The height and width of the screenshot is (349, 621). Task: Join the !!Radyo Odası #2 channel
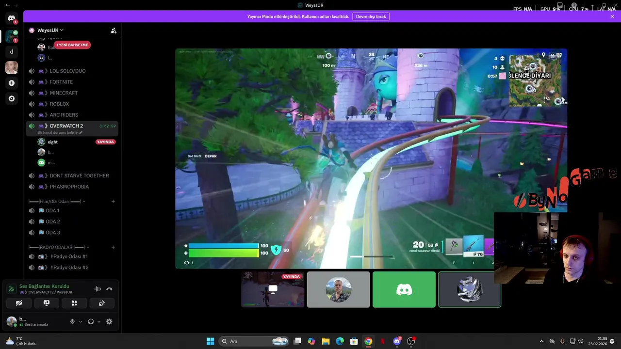[x=72, y=268]
